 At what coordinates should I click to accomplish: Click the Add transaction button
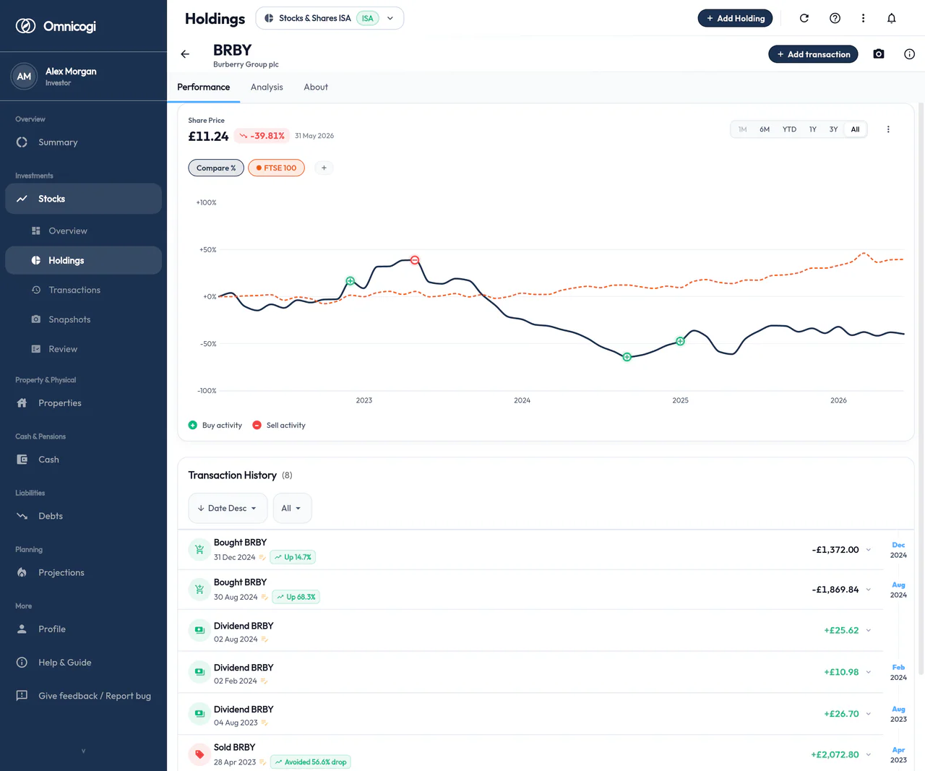pos(813,54)
